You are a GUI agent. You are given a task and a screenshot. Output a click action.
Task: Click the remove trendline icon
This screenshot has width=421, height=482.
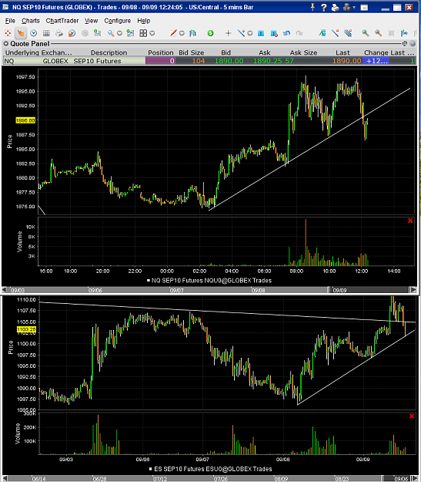click(335, 33)
